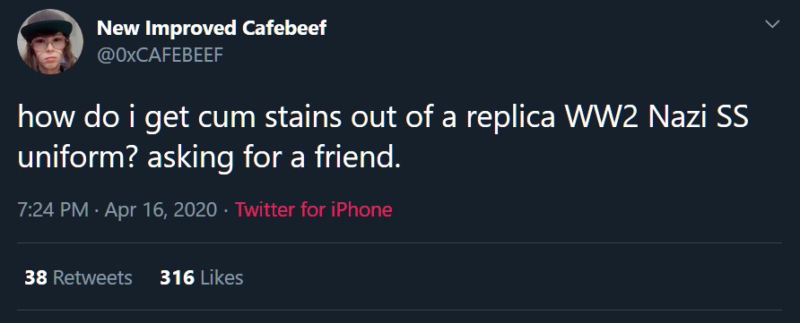Click the glasses in the profile photo
Viewport: 800px width, 323px height.
pyautogui.click(x=48, y=44)
